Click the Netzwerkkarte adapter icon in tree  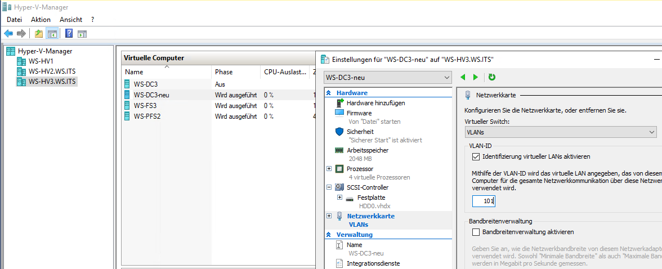click(x=339, y=216)
